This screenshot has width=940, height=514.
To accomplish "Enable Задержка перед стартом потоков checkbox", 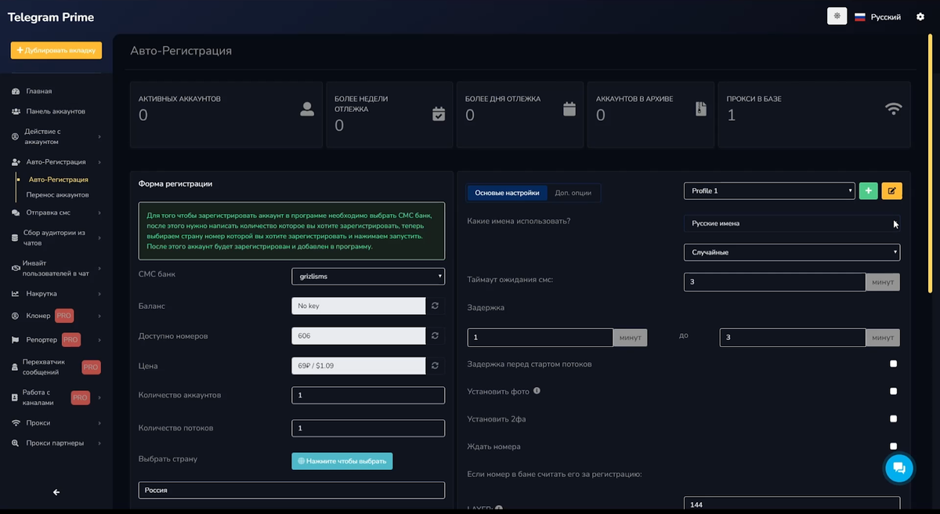I will [894, 364].
